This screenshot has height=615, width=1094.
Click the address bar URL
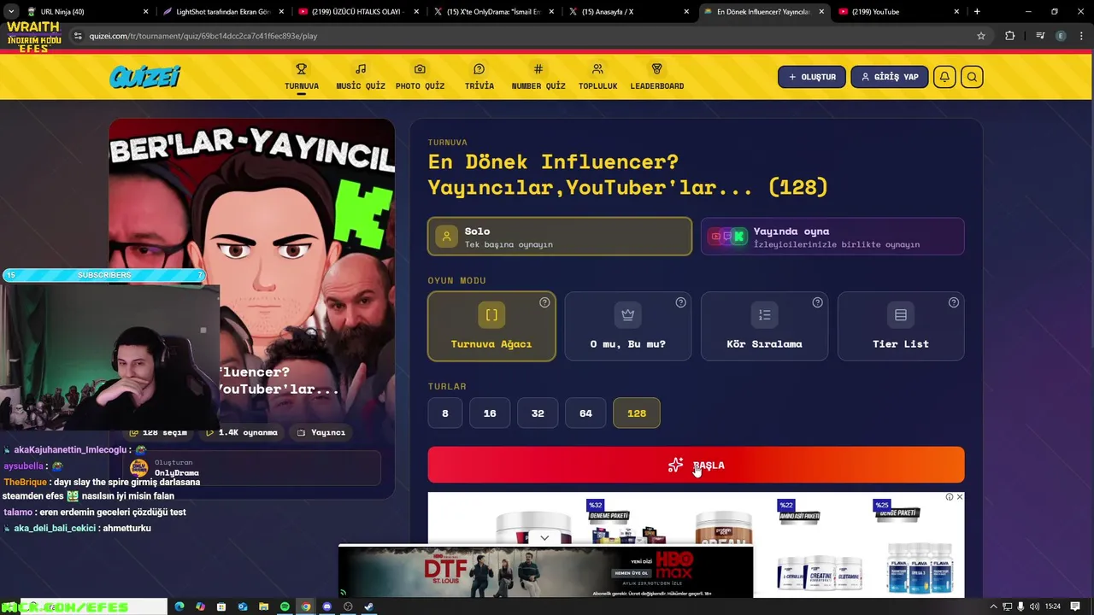(x=203, y=36)
